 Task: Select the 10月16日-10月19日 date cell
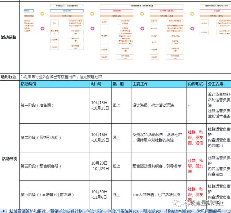[x=101, y=138]
